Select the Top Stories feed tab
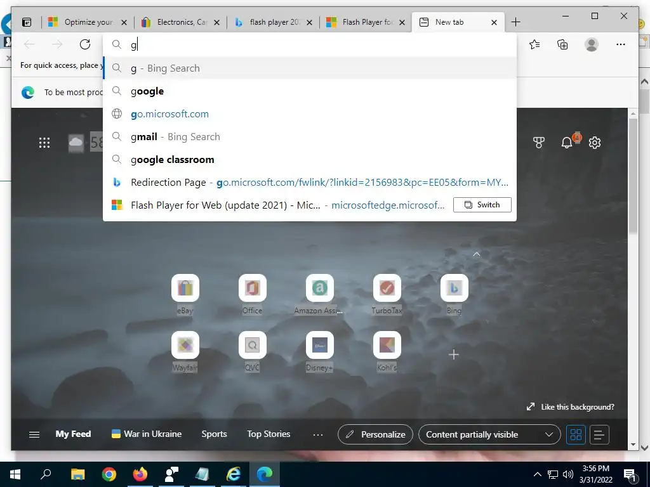The width and height of the screenshot is (650, 487). pyautogui.click(x=269, y=434)
